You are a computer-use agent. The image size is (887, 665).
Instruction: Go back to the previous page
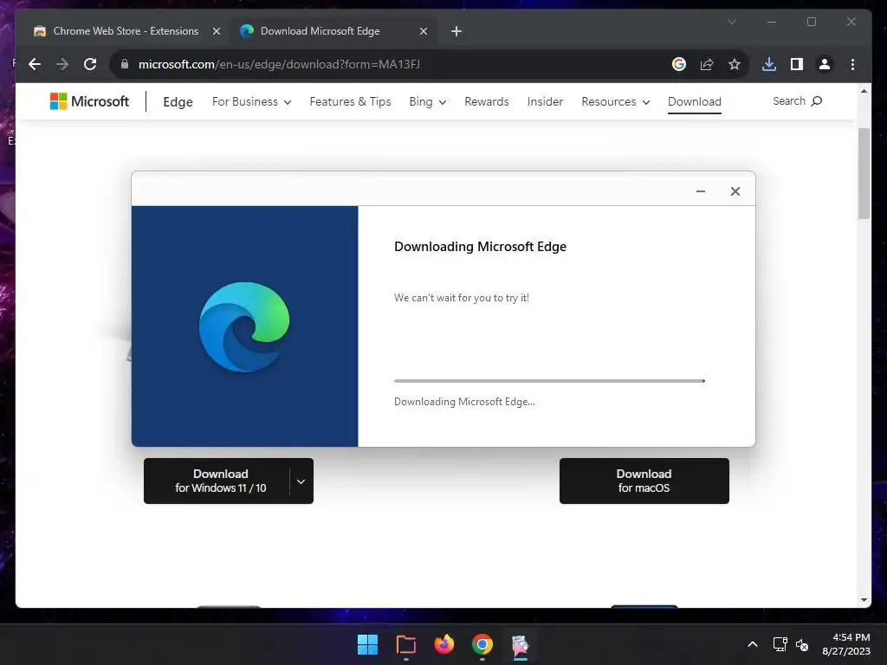tap(35, 64)
